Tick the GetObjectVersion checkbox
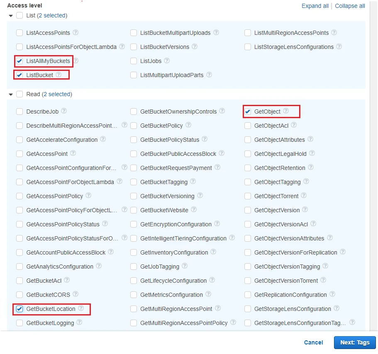The height and width of the screenshot is (354, 378). (x=248, y=210)
